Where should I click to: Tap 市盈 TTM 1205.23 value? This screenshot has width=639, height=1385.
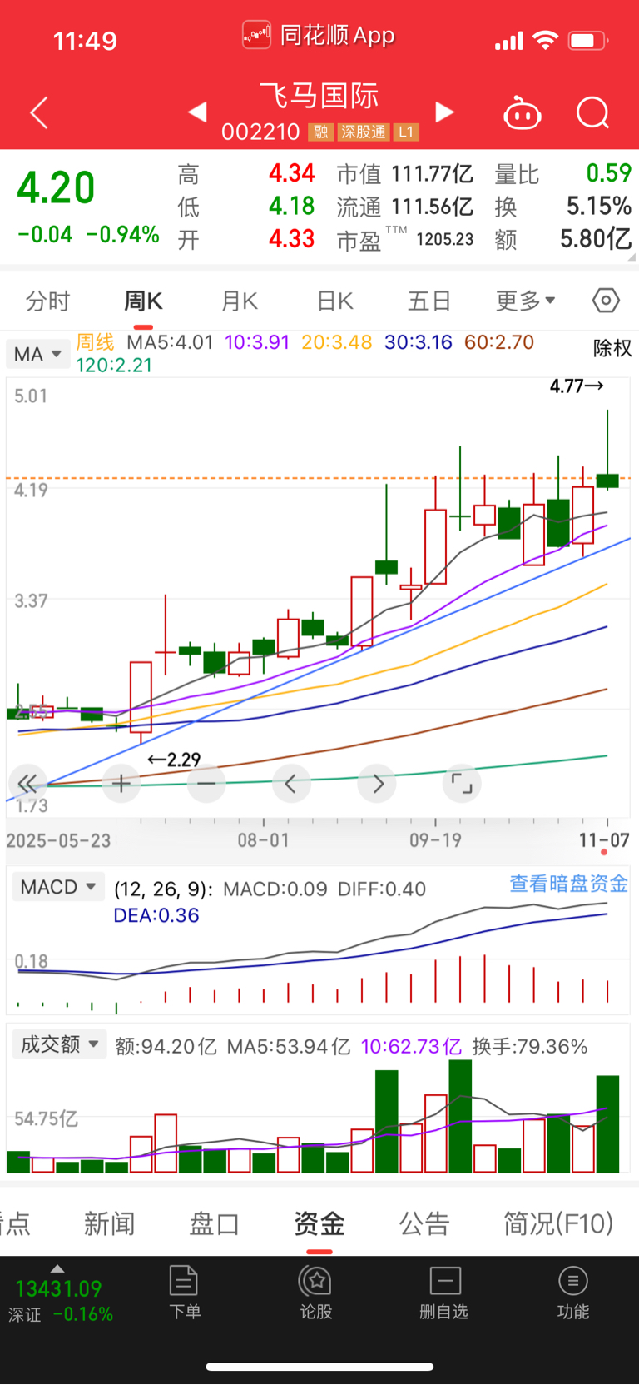pos(444,240)
